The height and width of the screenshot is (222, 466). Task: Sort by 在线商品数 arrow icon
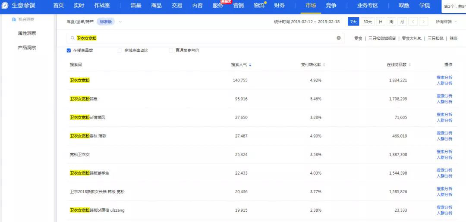(x=410, y=65)
